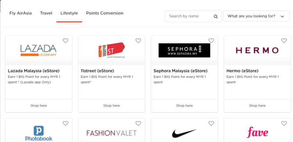Switch to the Fly AirAsia tab

point(21,13)
